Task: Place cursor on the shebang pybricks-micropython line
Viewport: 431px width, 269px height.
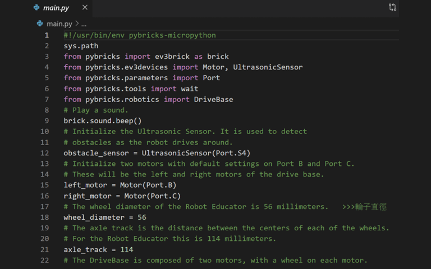Action: click(x=140, y=35)
